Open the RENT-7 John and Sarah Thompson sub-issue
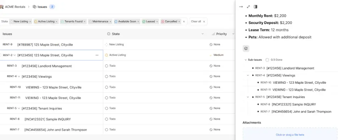 pos(301,112)
